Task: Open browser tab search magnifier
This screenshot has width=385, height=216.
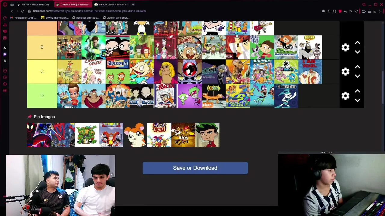Action: (364, 4)
